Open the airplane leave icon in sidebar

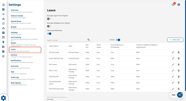pyautogui.click(x=3, y=56)
